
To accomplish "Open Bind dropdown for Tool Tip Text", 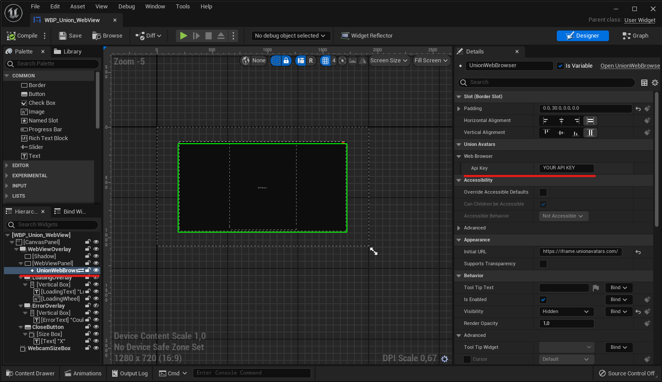I will pos(619,288).
